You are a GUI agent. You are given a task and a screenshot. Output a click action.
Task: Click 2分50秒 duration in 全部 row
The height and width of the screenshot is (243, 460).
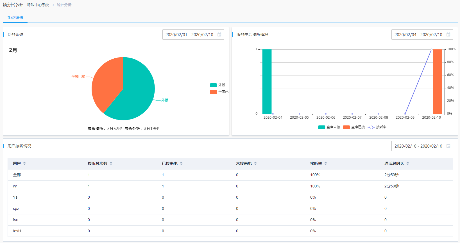(x=391, y=175)
